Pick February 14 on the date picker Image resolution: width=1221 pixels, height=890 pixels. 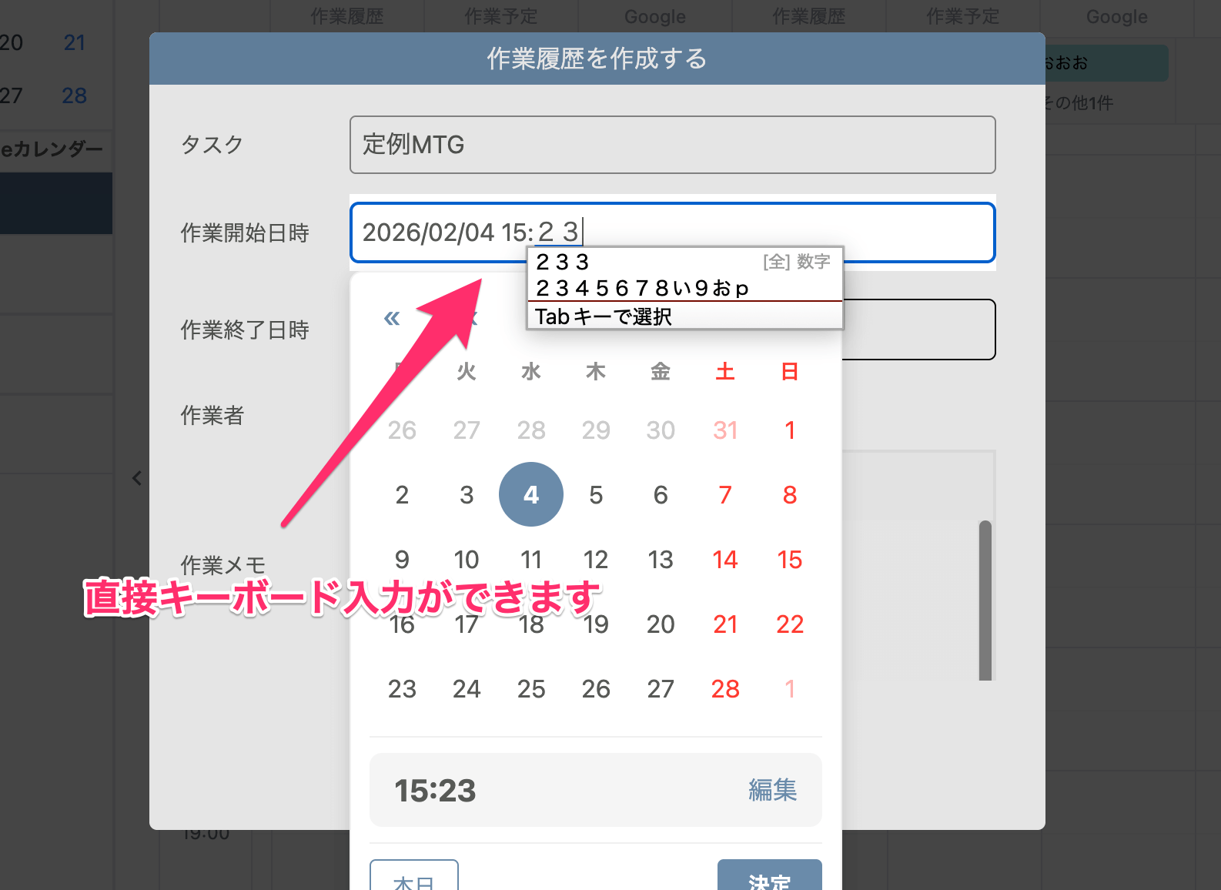pyautogui.click(x=724, y=560)
